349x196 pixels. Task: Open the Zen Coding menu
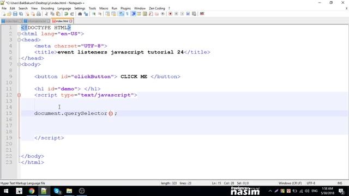click(x=157, y=9)
